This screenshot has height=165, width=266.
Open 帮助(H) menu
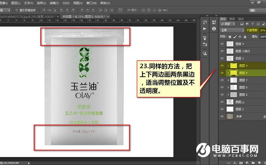click(105, 3)
